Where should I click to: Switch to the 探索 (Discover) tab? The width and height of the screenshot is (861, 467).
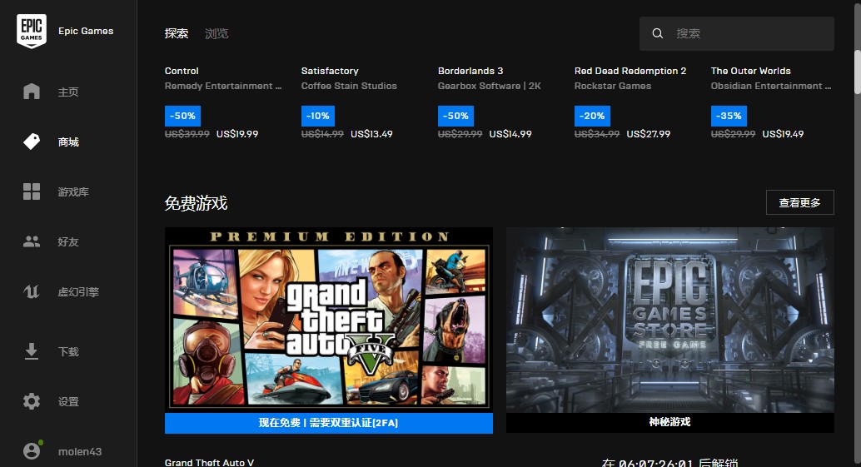coord(177,33)
